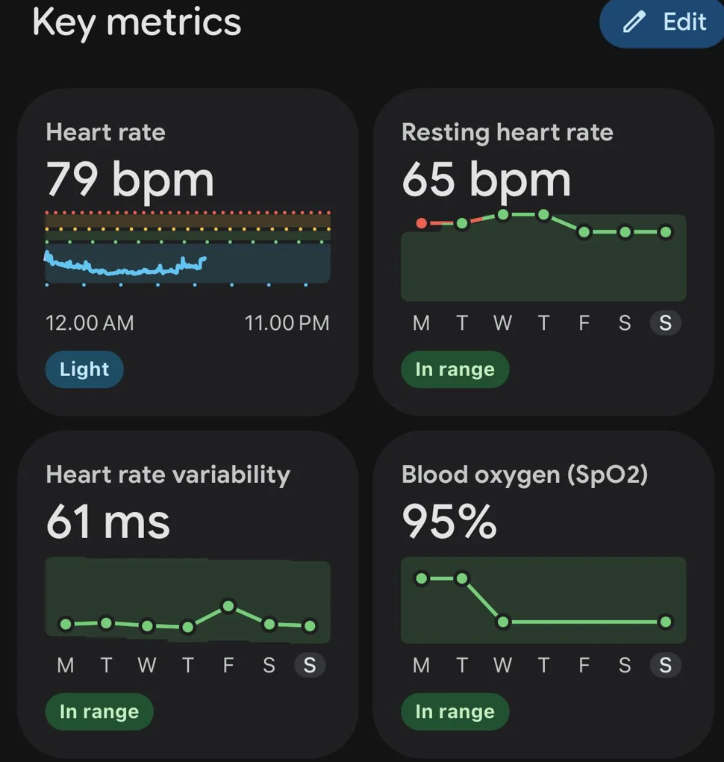Screen dimensions: 724x762
Task: Tap the Light zone badge
Action: coord(84,369)
